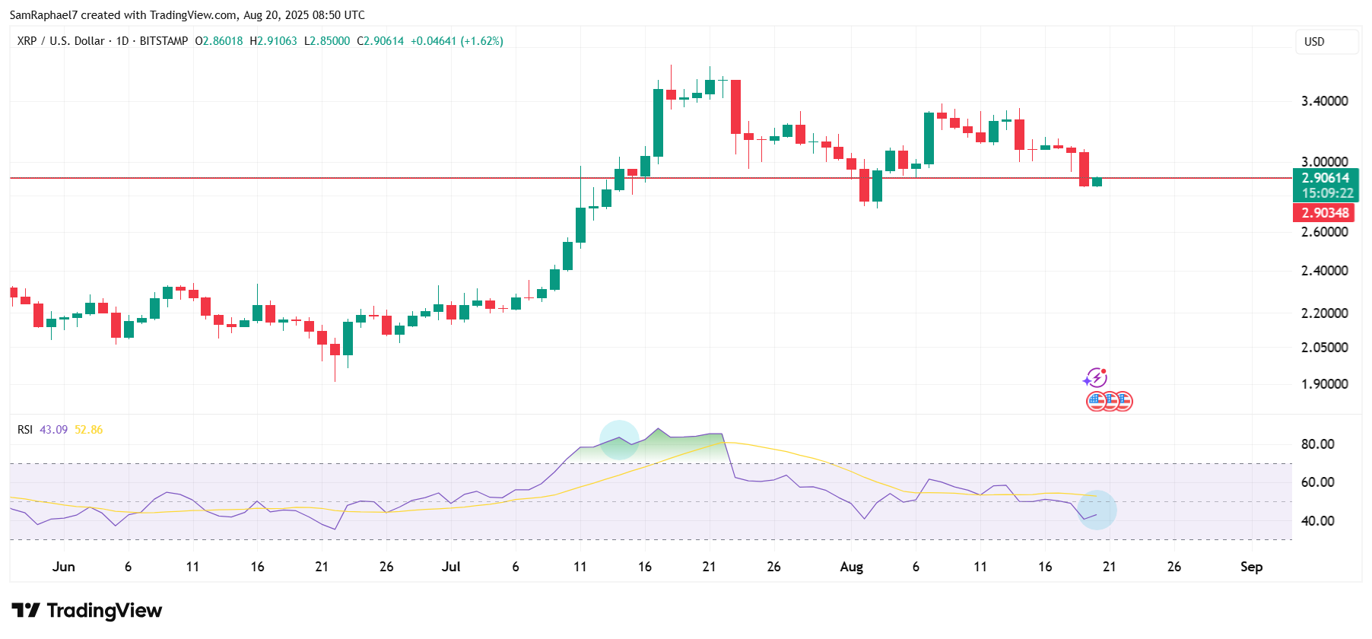Click the 1D interval label in chart legend
The width and height of the screenshot is (1372, 639).
(x=122, y=41)
